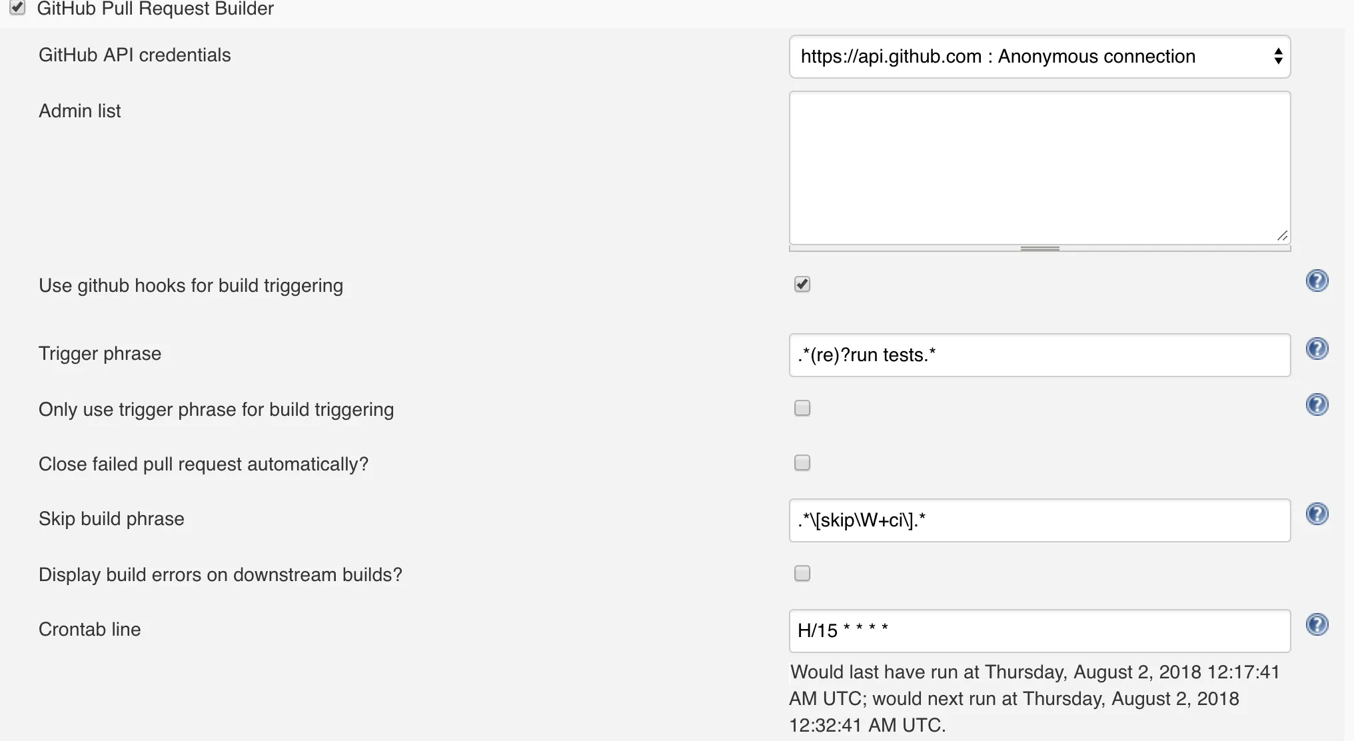Click the Admin list bottom resize bar
Screen dimensions: 1354x741
(1039, 249)
